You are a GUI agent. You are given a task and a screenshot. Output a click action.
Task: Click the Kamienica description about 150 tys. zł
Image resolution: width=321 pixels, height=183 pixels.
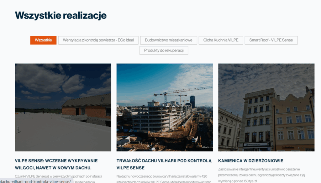261,175
